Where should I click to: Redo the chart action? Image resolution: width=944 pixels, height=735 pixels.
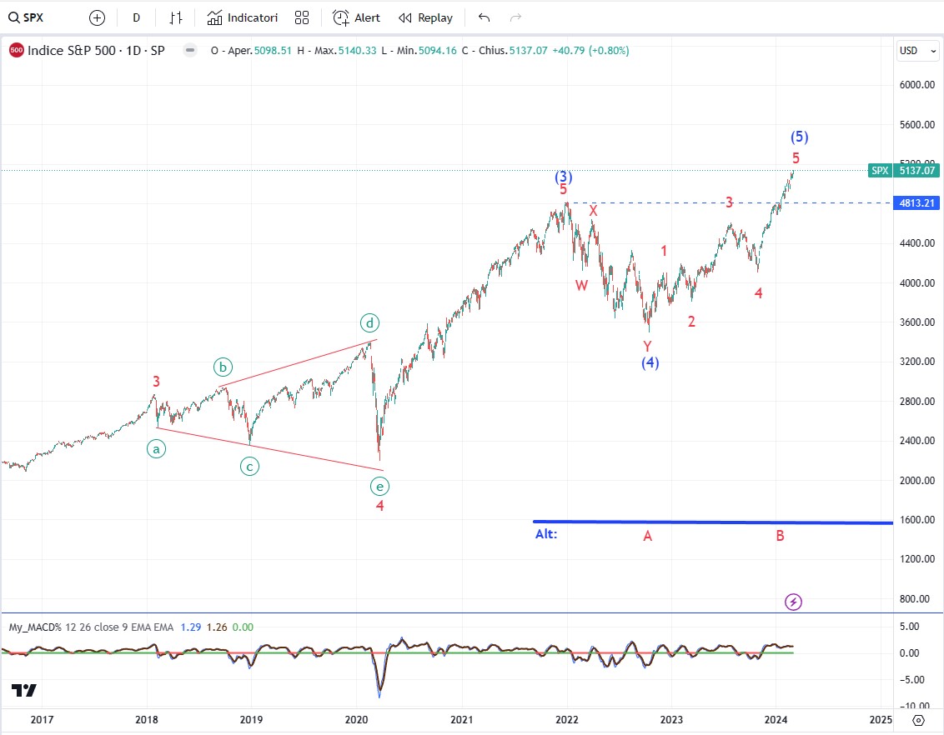[x=515, y=18]
